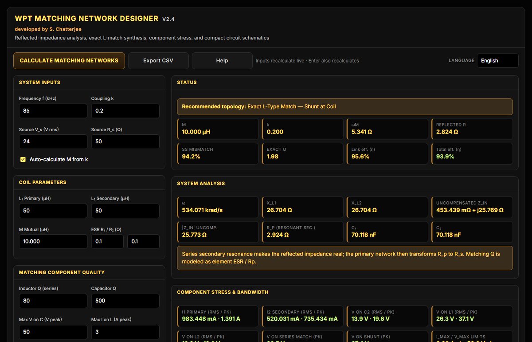
Task: Edit the L₁ Primary (µH) field
Action: point(53,211)
